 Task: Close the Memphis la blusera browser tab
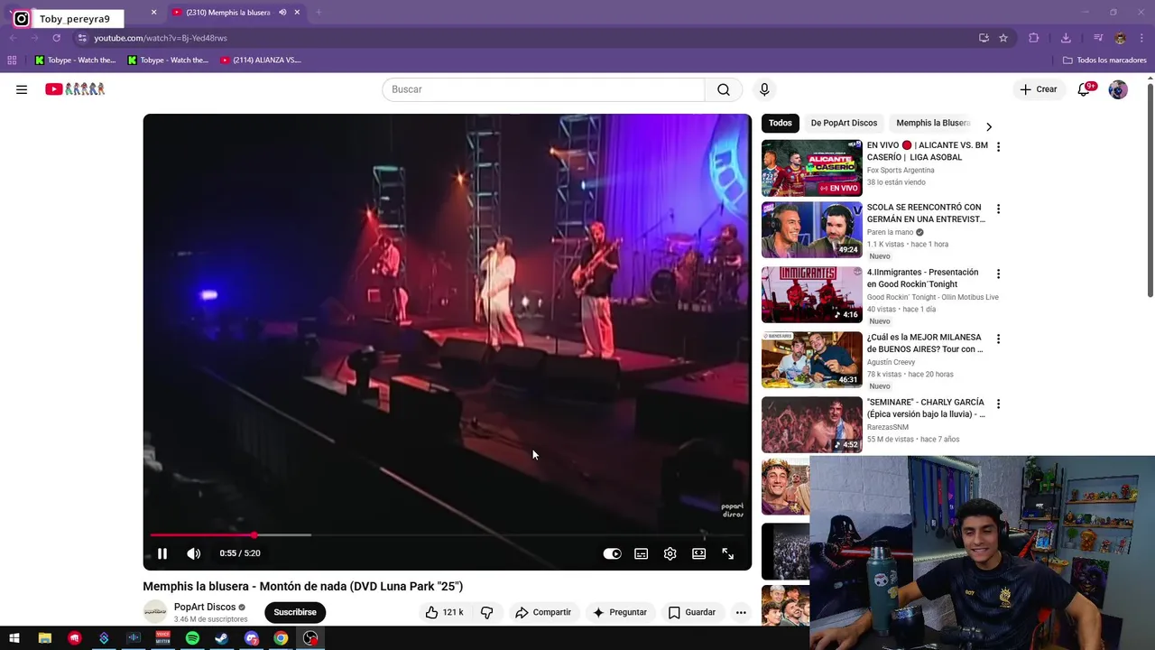297,13
